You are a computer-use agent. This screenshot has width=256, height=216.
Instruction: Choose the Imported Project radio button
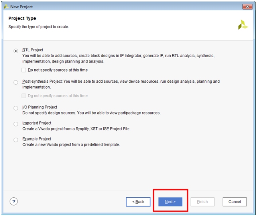click(16, 124)
